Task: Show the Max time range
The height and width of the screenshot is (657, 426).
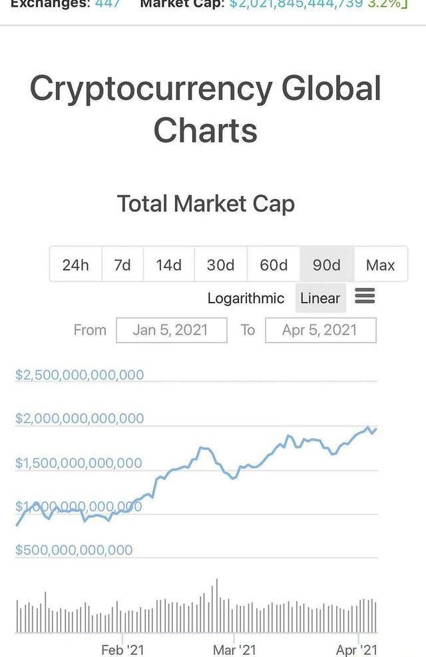Action: coord(380,265)
